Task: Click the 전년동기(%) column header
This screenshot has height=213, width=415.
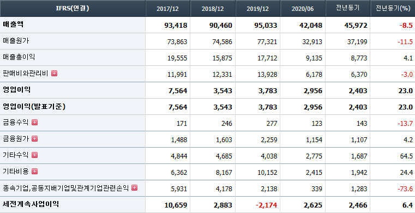Action: tap(393, 9)
